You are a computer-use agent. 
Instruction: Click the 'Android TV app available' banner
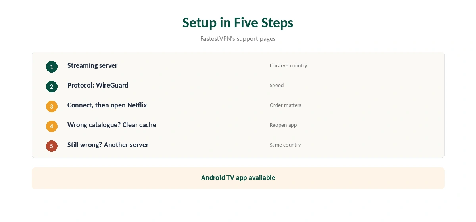(238, 178)
